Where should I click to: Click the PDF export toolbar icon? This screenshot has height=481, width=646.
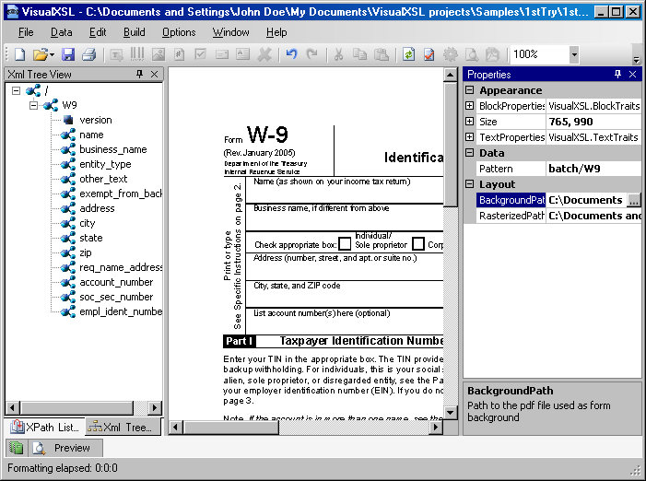(493, 54)
